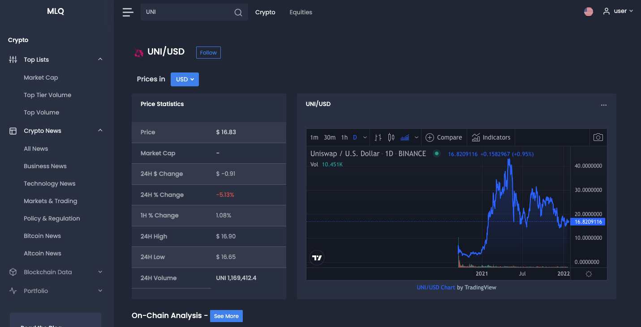Open the USD currency dropdown
This screenshot has height=327, width=641.
[x=185, y=79]
